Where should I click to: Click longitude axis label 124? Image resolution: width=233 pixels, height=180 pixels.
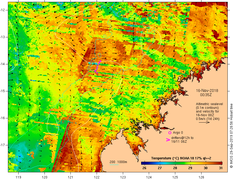tap(149, 177)
